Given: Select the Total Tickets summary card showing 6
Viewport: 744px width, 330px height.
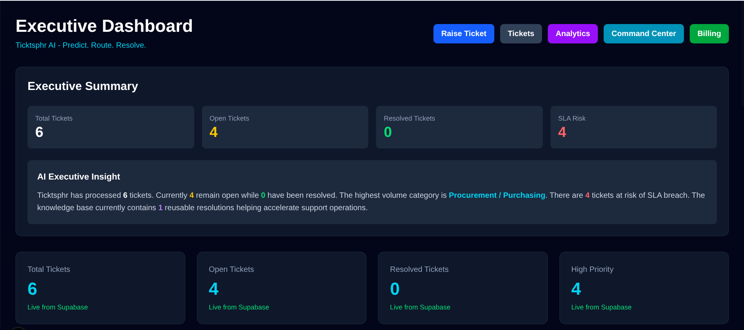Looking at the screenshot, I should coord(111,127).
